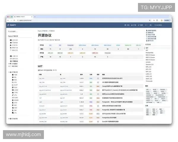Open the browser extensions puzzle icon
Screen dimensions: 178x142
point(157,20)
